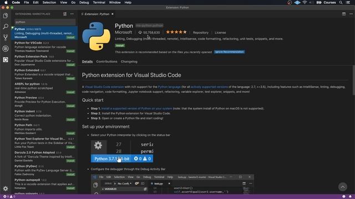
Task: Open the Search view in activity bar
Action: (6, 27)
